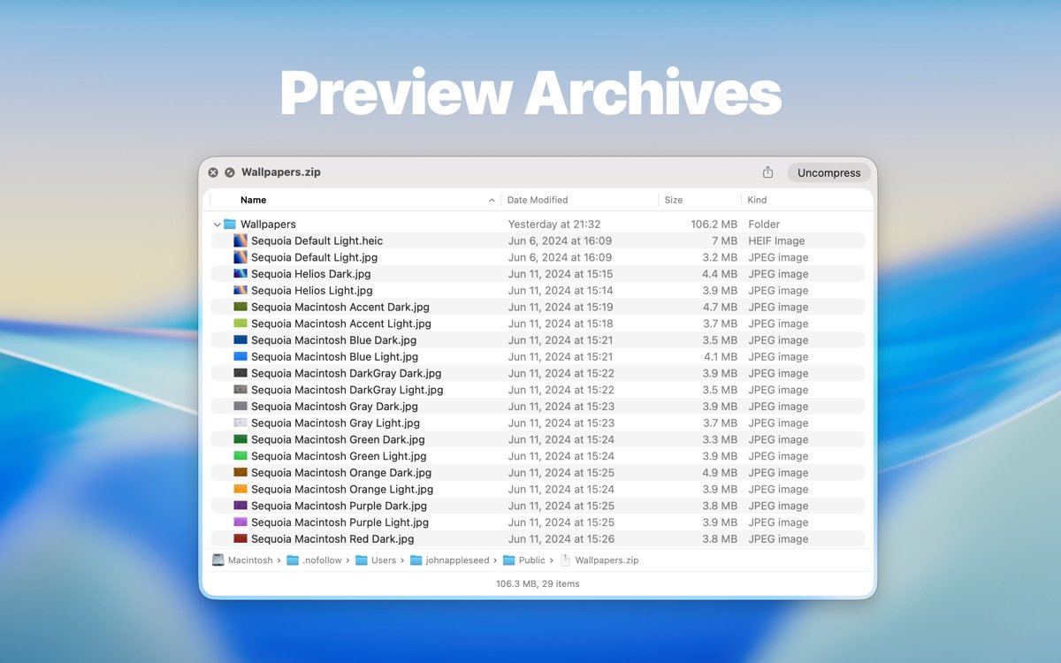This screenshot has height=663, width=1061.
Task: Click the .nofollow folder icon in the breadcrumb
Action: (x=294, y=560)
